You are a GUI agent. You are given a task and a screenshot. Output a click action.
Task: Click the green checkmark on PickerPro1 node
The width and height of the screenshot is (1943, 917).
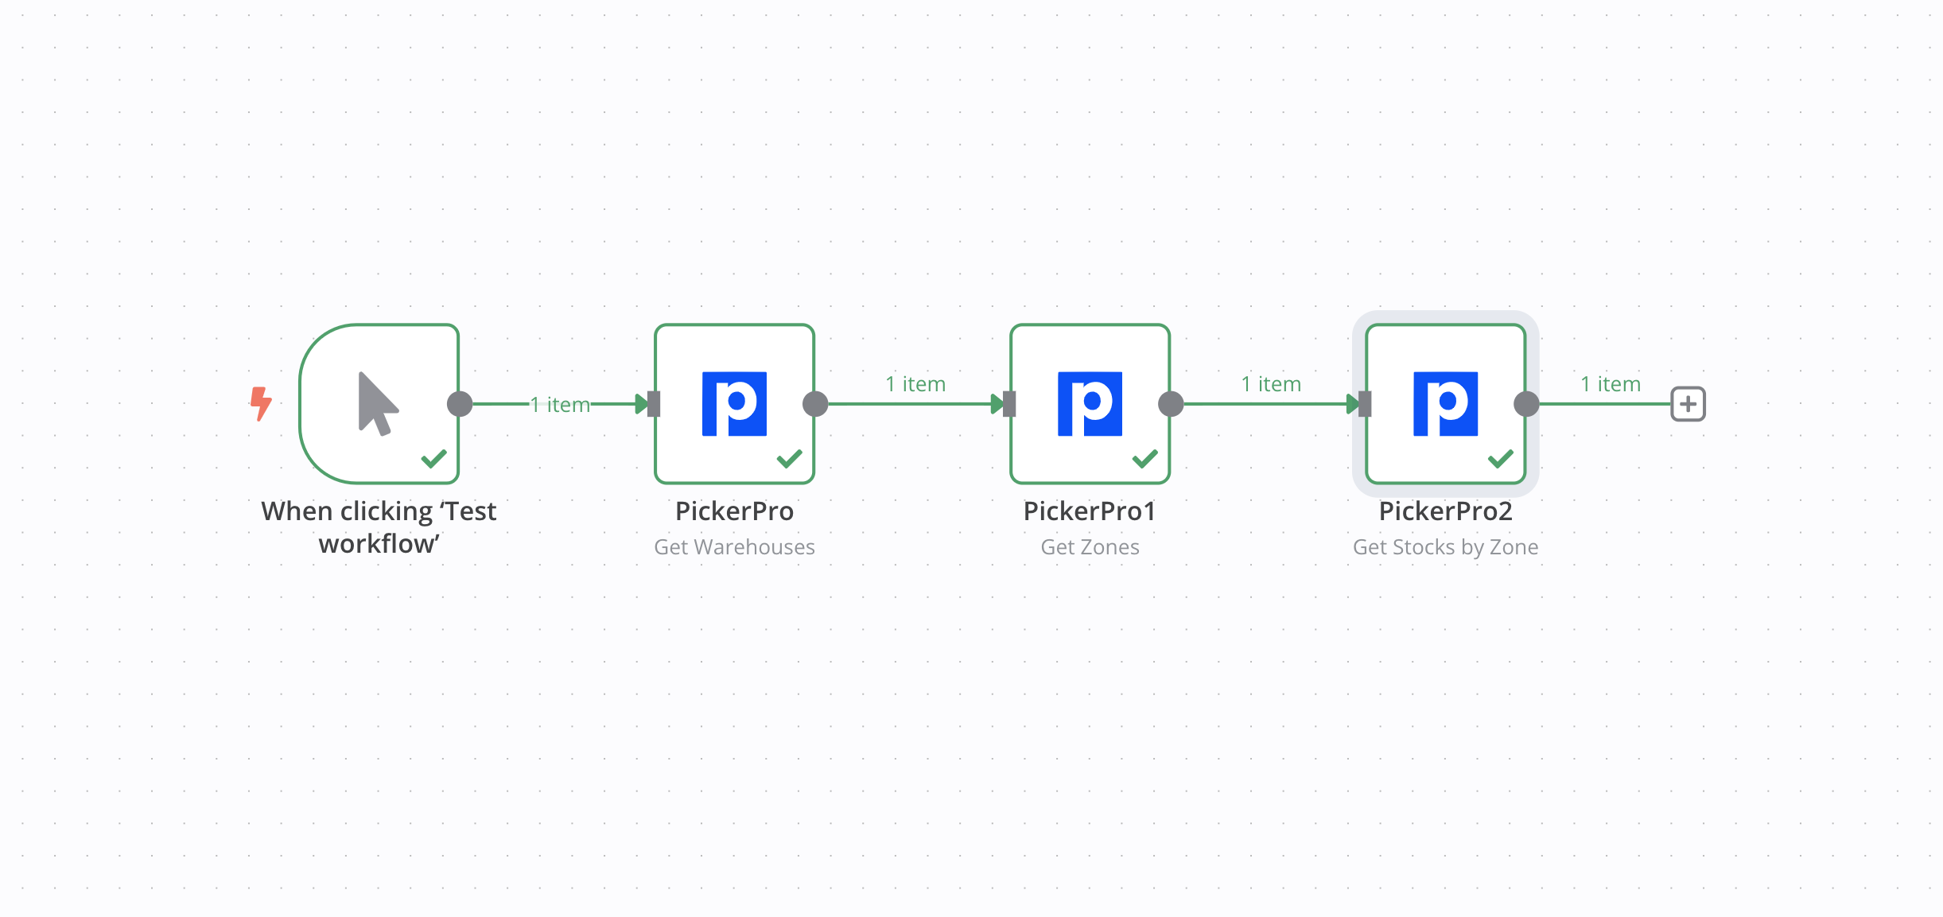pos(1145,459)
